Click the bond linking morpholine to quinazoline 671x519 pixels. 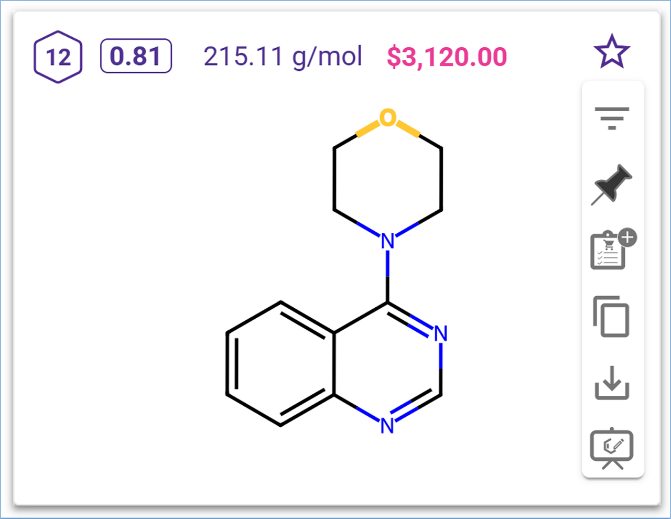[387, 275]
